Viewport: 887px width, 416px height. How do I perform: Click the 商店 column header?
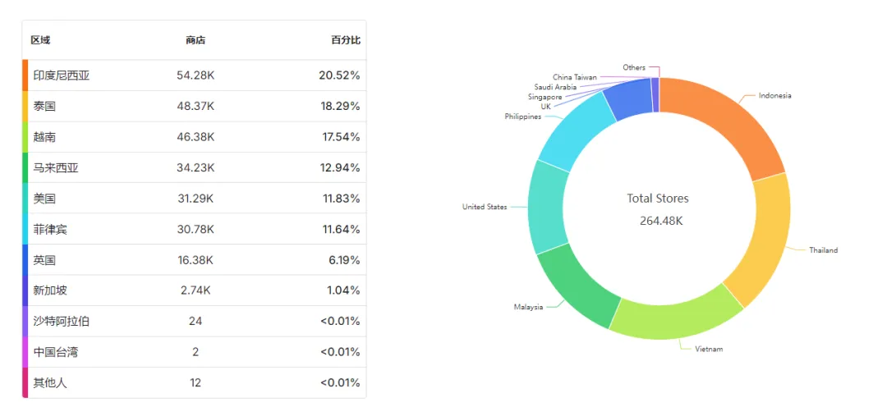195,40
